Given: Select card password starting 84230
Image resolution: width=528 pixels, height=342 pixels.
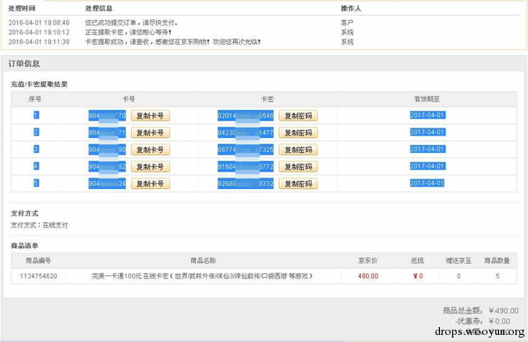Looking at the screenshot, I should pyautogui.click(x=246, y=133).
